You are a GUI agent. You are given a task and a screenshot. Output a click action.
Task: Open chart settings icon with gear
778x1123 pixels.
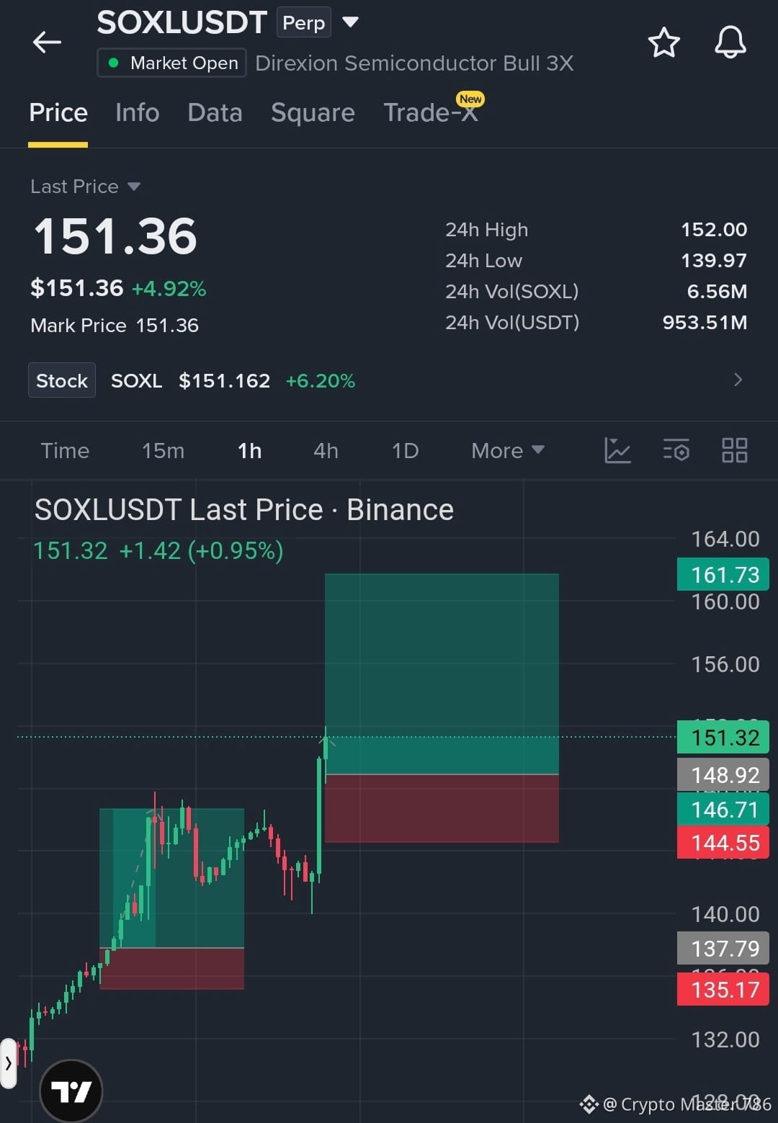676,450
